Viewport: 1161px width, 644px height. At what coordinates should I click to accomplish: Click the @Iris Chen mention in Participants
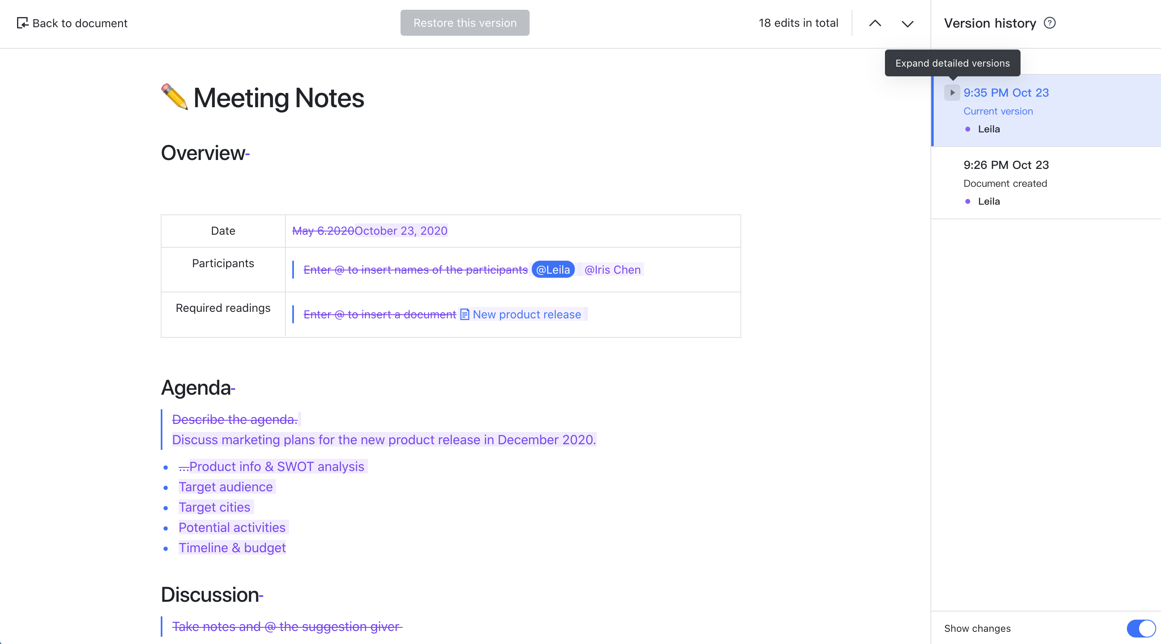tap(613, 270)
